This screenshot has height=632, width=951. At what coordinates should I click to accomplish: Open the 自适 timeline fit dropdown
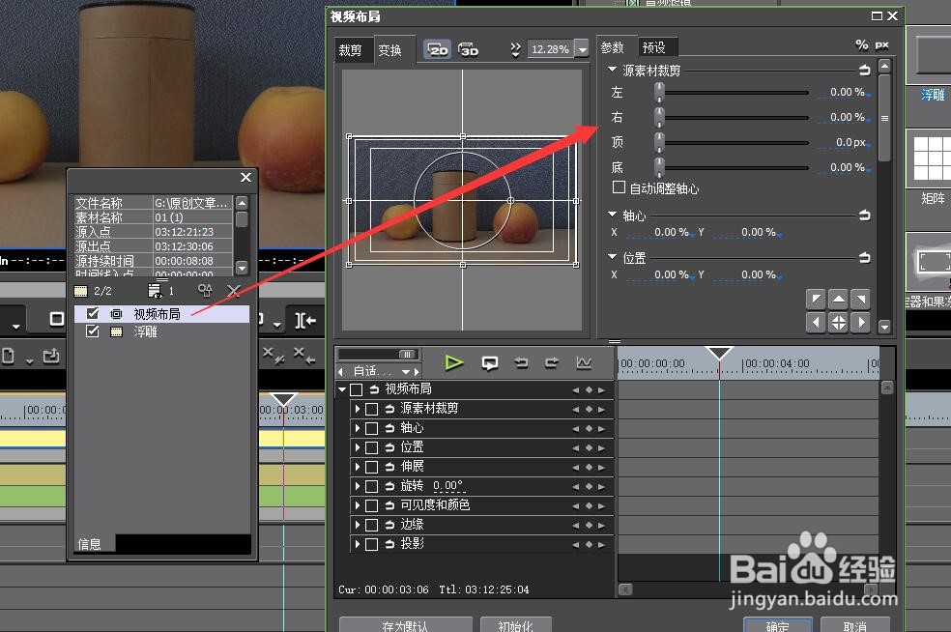pos(405,371)
